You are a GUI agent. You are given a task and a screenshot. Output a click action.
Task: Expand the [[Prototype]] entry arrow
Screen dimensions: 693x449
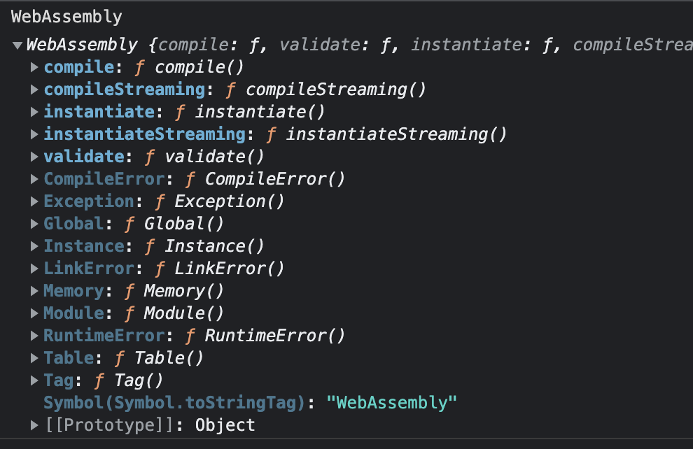pyautogui.click(x=34, y=425)
